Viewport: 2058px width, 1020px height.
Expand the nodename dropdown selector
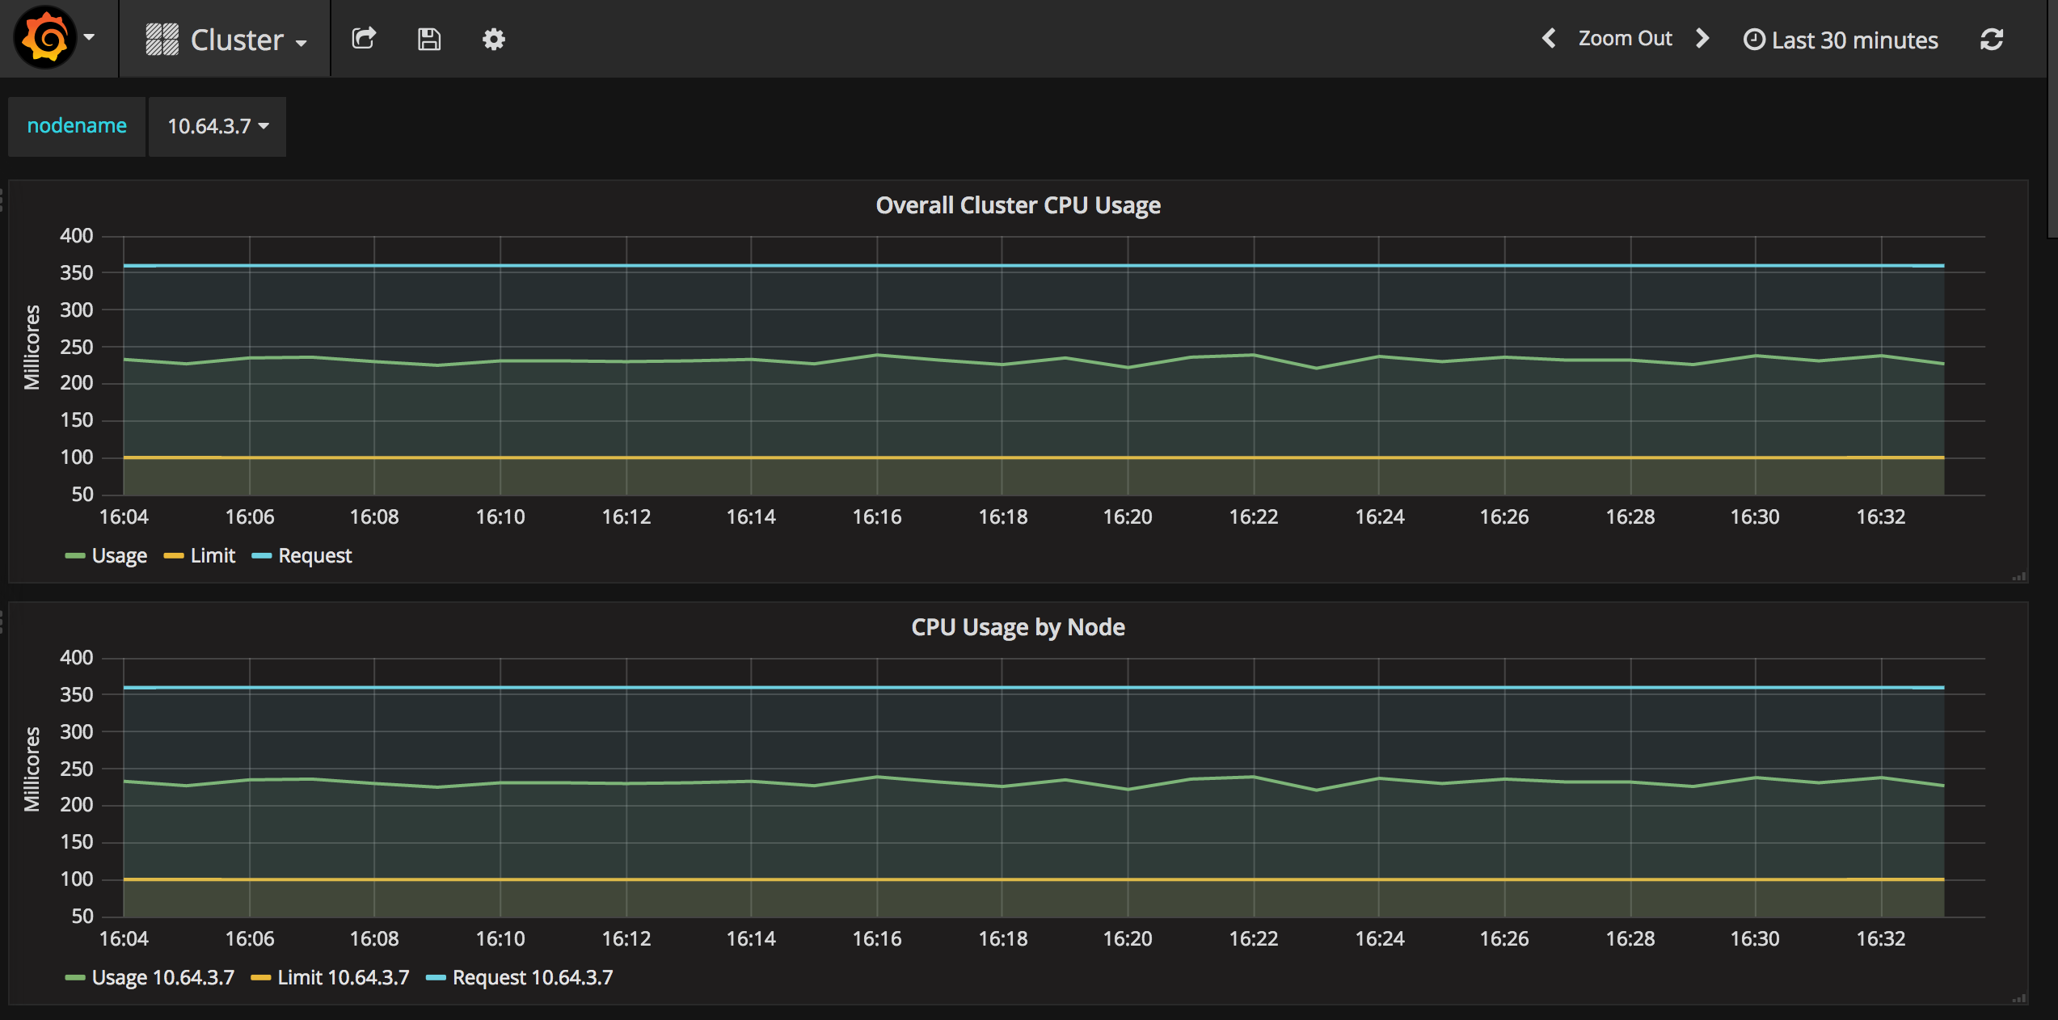(x=215, y=126)
